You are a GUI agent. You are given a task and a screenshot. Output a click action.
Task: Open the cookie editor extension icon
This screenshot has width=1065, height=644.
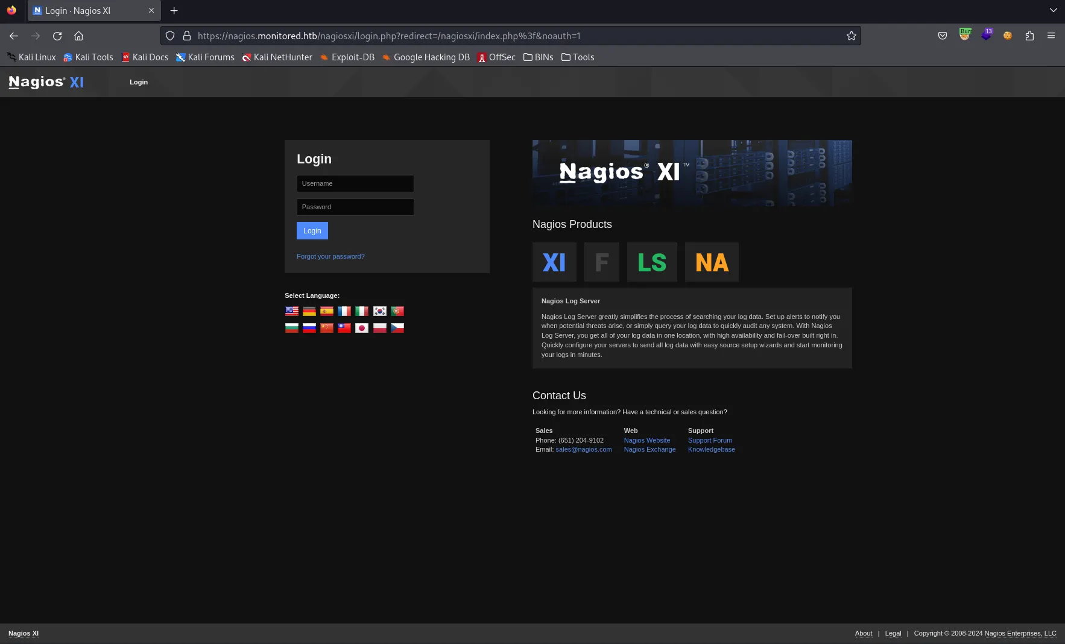(x=1007, y=36)
